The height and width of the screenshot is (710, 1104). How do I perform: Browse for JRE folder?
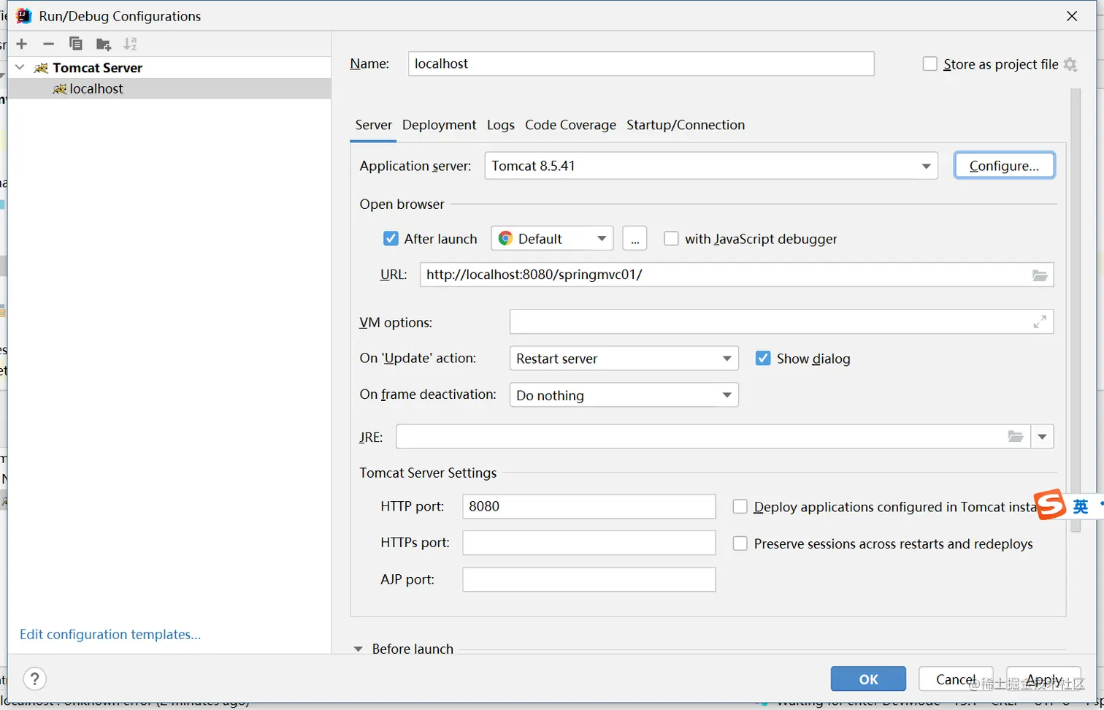click(1016, 437)
